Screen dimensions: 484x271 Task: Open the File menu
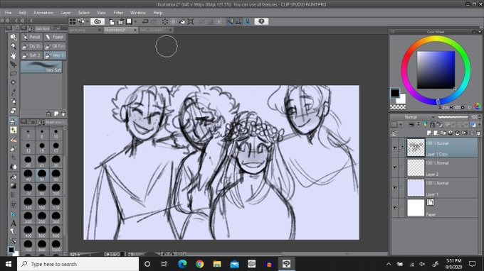[8, 13]
